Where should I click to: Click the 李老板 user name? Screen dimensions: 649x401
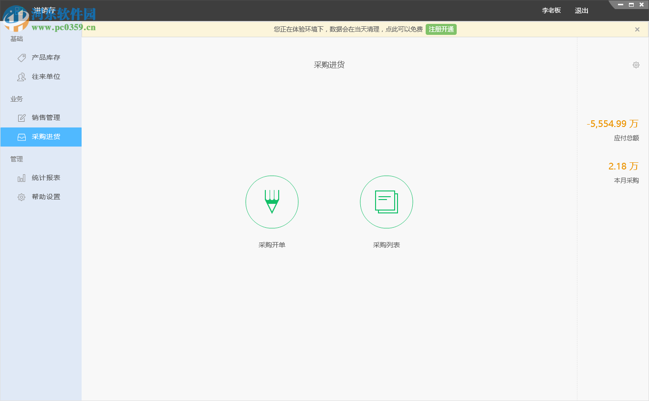(552, 11)
